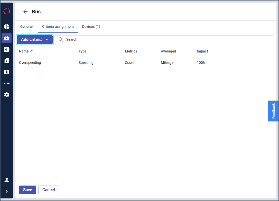Select the briefcase icon in the sidebar

[7, 38]
